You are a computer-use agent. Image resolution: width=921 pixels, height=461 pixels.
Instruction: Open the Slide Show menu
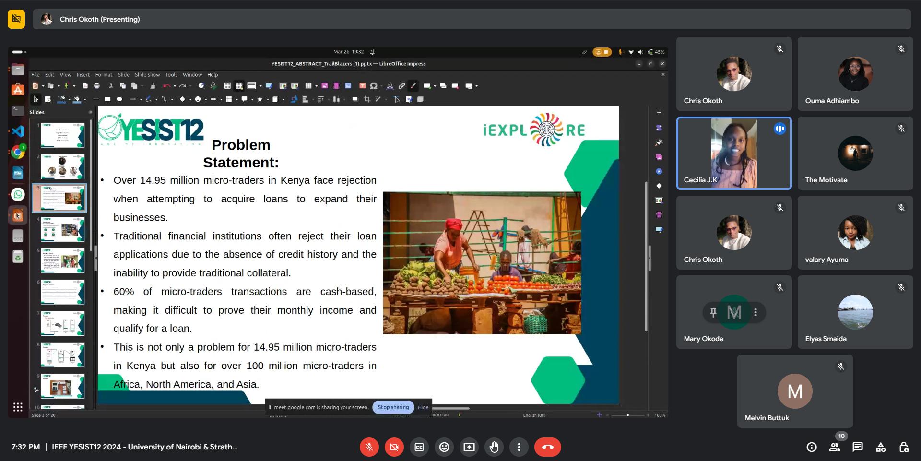tap(147, 75)
